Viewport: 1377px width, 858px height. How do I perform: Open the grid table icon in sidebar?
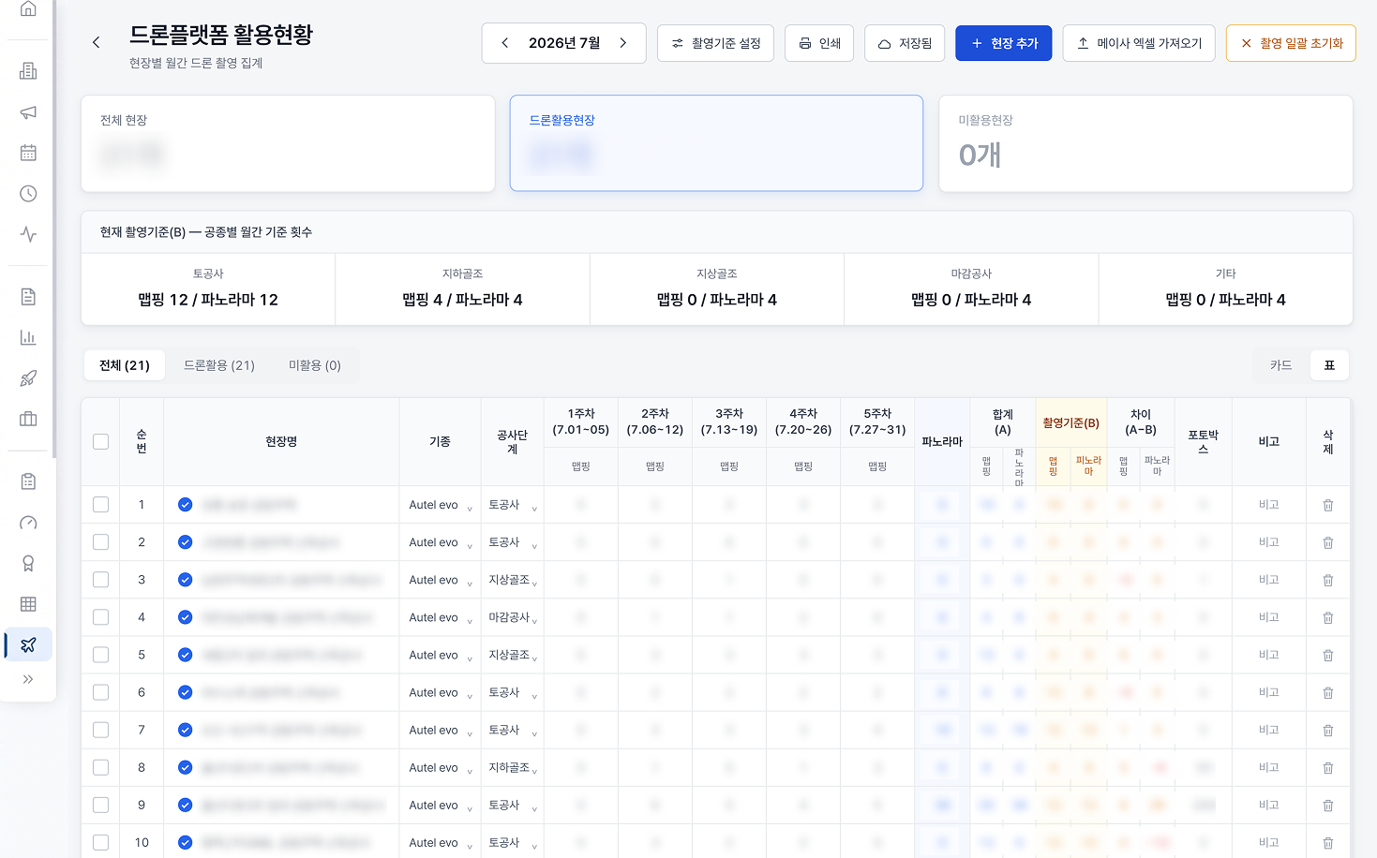pos(28,604)
